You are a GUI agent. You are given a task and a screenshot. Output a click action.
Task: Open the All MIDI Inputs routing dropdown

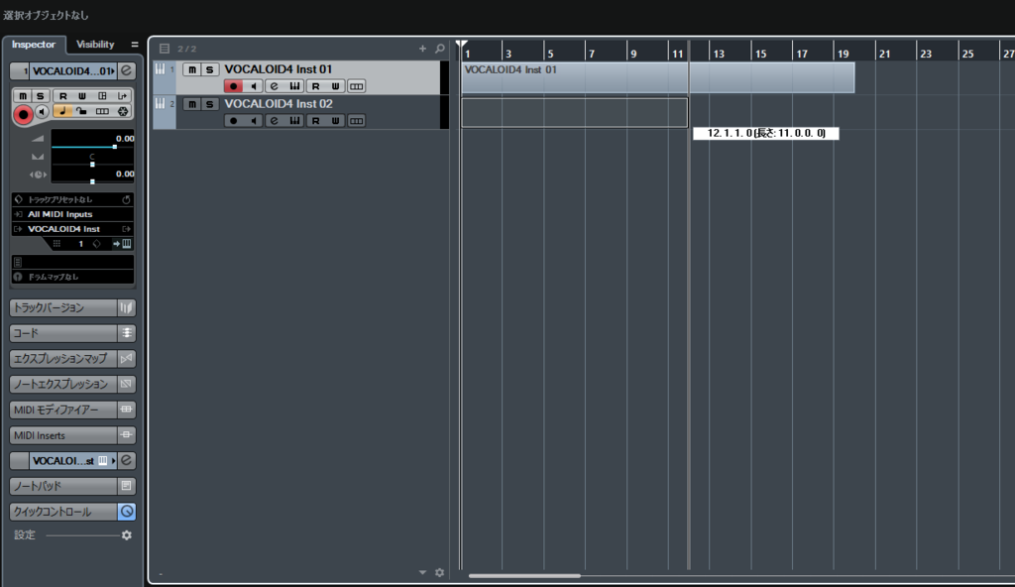tap(72, 214)
